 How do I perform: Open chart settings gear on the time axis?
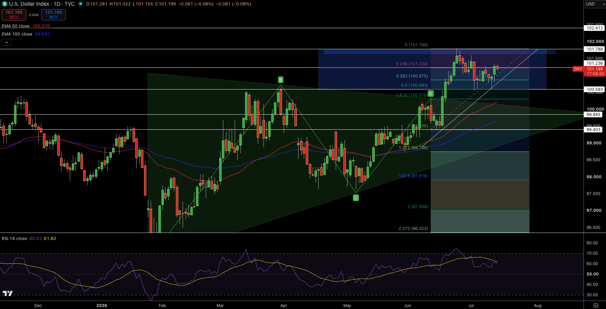point(596,305)
